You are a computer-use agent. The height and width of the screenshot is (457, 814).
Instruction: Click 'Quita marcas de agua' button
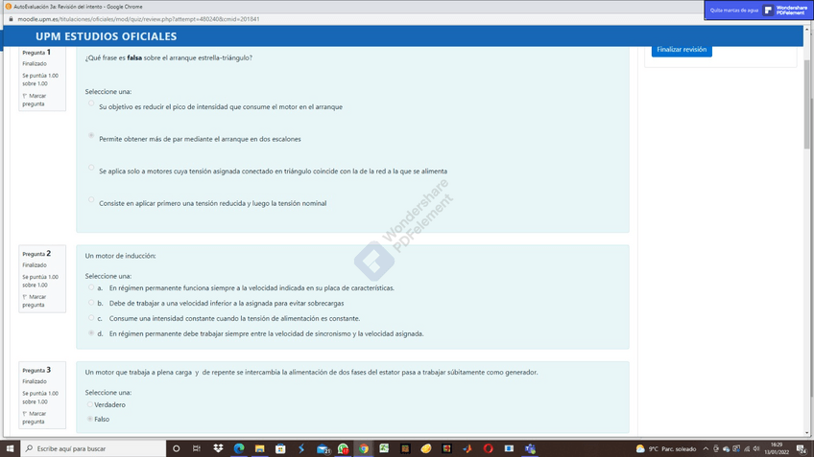coord(733,11)
